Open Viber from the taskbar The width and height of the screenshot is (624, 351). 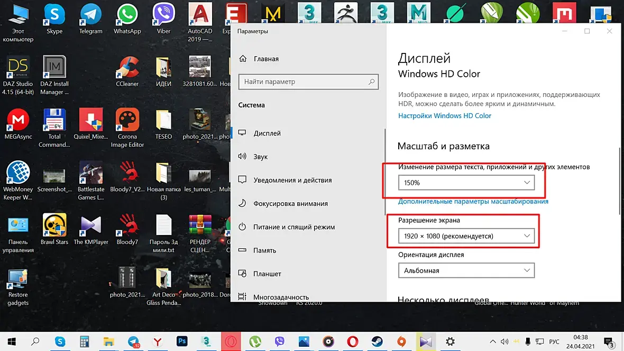[x=279, y=341]
